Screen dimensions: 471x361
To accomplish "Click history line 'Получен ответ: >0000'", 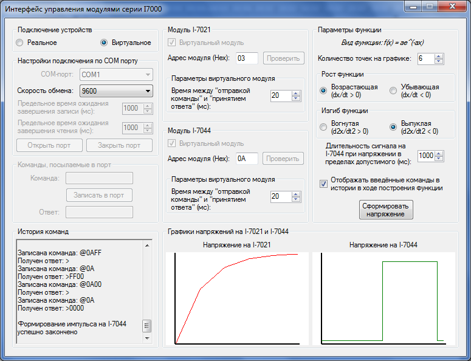I will point(51,308).
